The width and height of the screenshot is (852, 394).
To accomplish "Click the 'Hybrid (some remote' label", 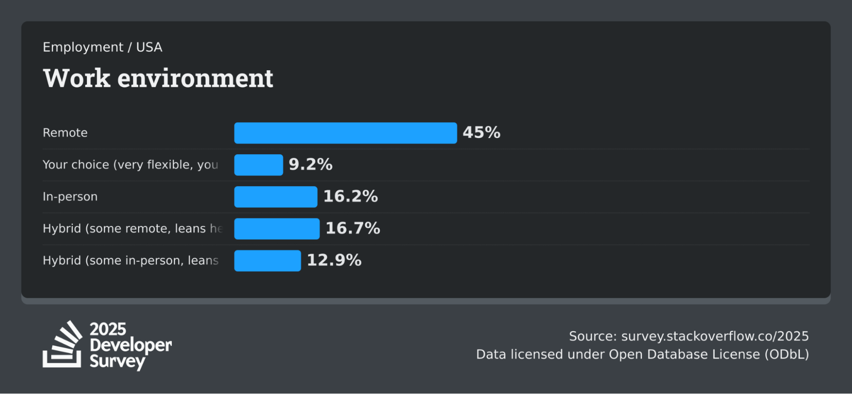I will [132, 229].
